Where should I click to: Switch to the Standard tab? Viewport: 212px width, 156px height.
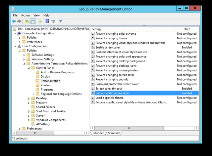[x=114, y=133]
